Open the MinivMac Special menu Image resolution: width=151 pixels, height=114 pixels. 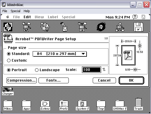pyautogui.click(x=15, y=11)
